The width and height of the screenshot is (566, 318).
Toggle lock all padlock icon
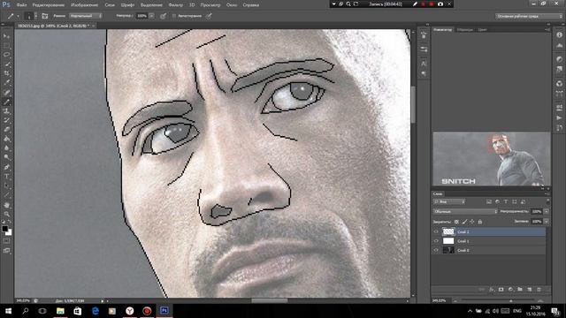480,222
